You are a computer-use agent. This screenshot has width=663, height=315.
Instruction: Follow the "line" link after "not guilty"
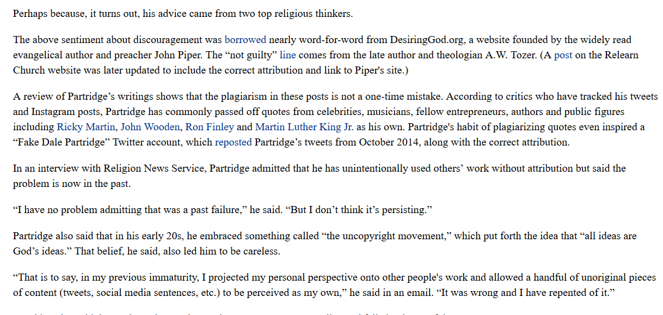pos(288,56)
